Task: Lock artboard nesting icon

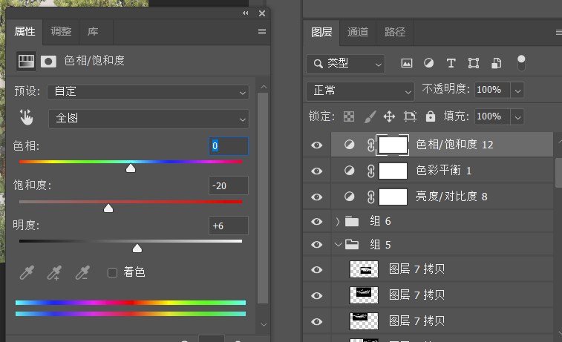Action: (x=410, y=116)
